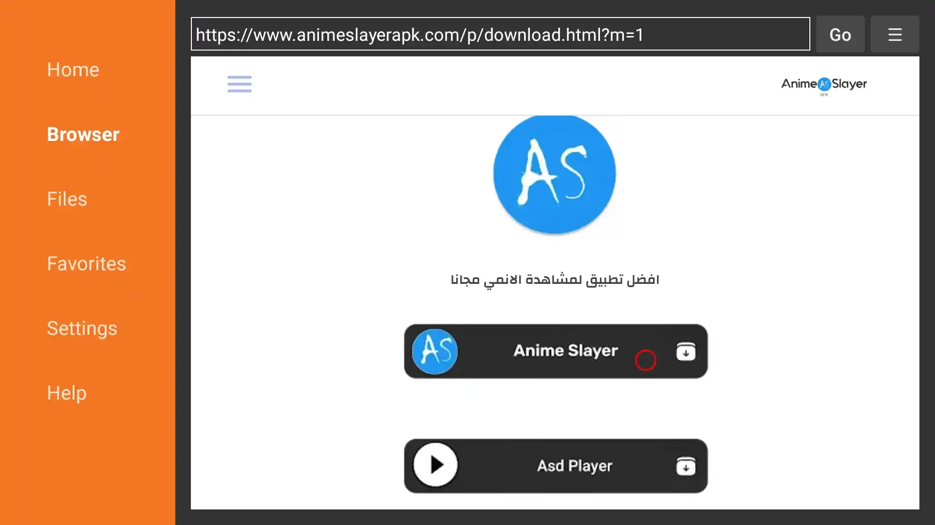Click the Anime Slayer APK logo in header
935x525 pixels.
click(824, 86)
